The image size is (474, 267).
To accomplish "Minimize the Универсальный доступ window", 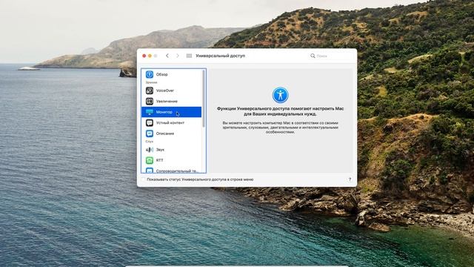I will click(150, 56).
